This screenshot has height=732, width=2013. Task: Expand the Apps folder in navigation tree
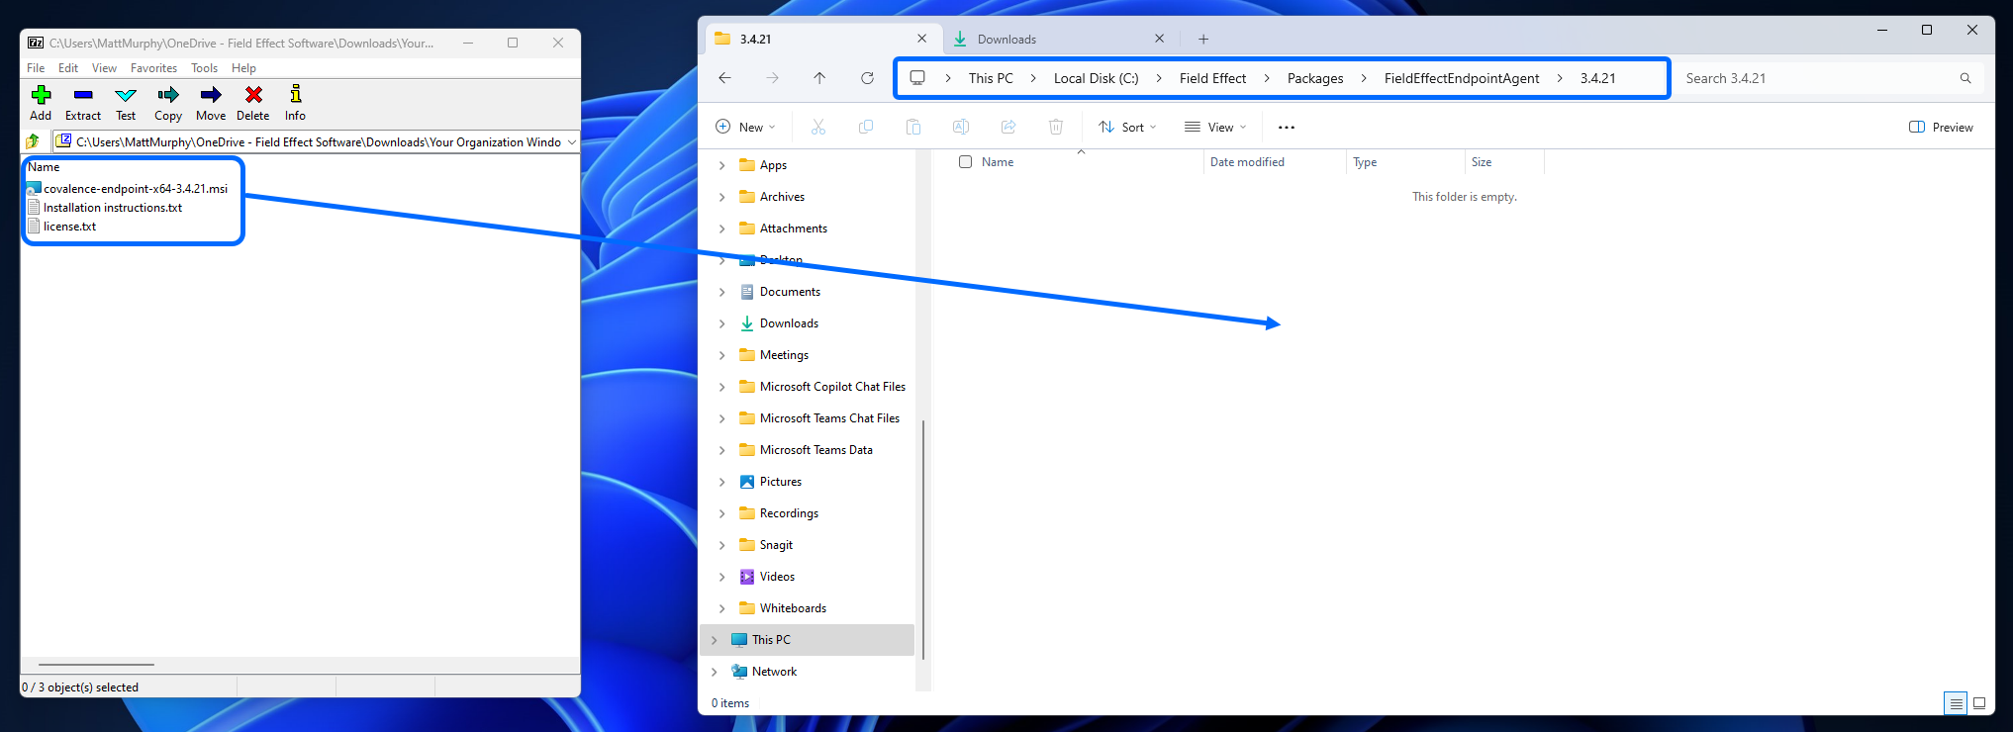click(x=721, y=165)
